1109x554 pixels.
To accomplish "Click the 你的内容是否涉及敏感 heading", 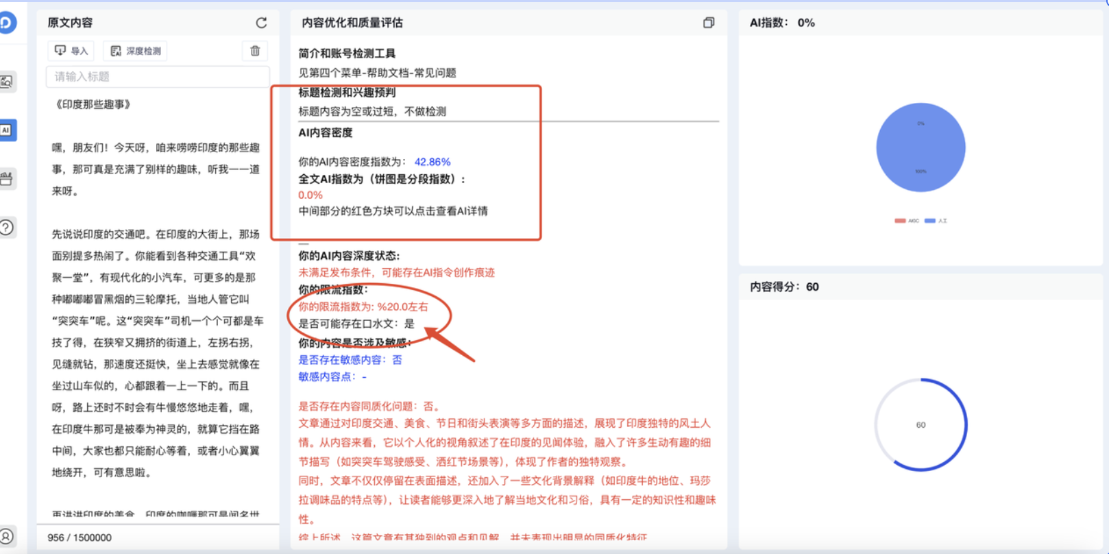I will pos(354,343).
